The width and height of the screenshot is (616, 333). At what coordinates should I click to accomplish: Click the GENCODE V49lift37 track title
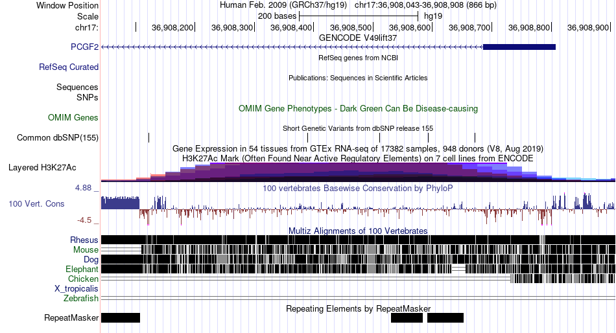point(358,38)
